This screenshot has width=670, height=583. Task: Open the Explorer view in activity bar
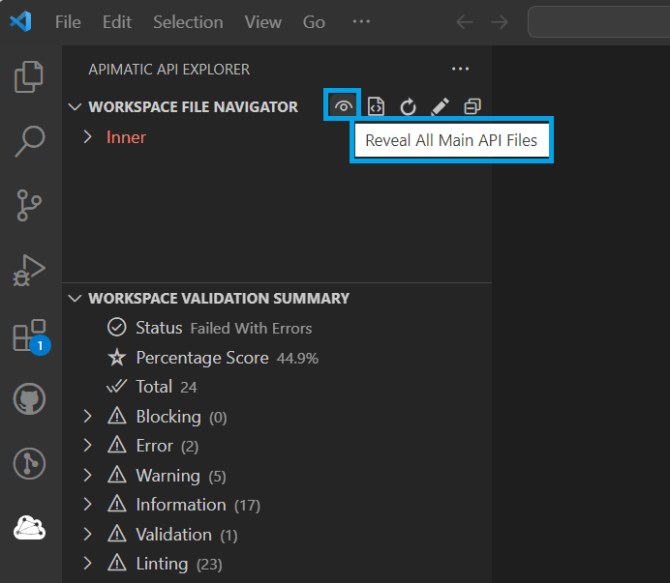pyautogui.click(x=29, y=76)
